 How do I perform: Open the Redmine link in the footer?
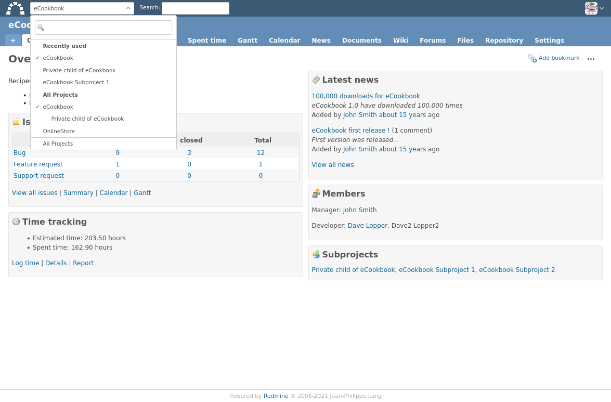coord(276,396)
